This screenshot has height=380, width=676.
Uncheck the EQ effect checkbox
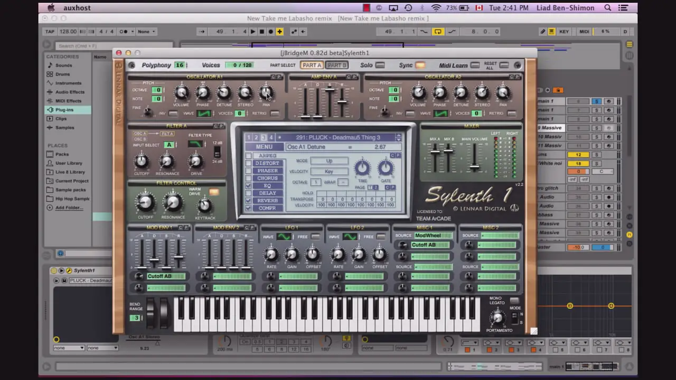[x=248, y=186]
